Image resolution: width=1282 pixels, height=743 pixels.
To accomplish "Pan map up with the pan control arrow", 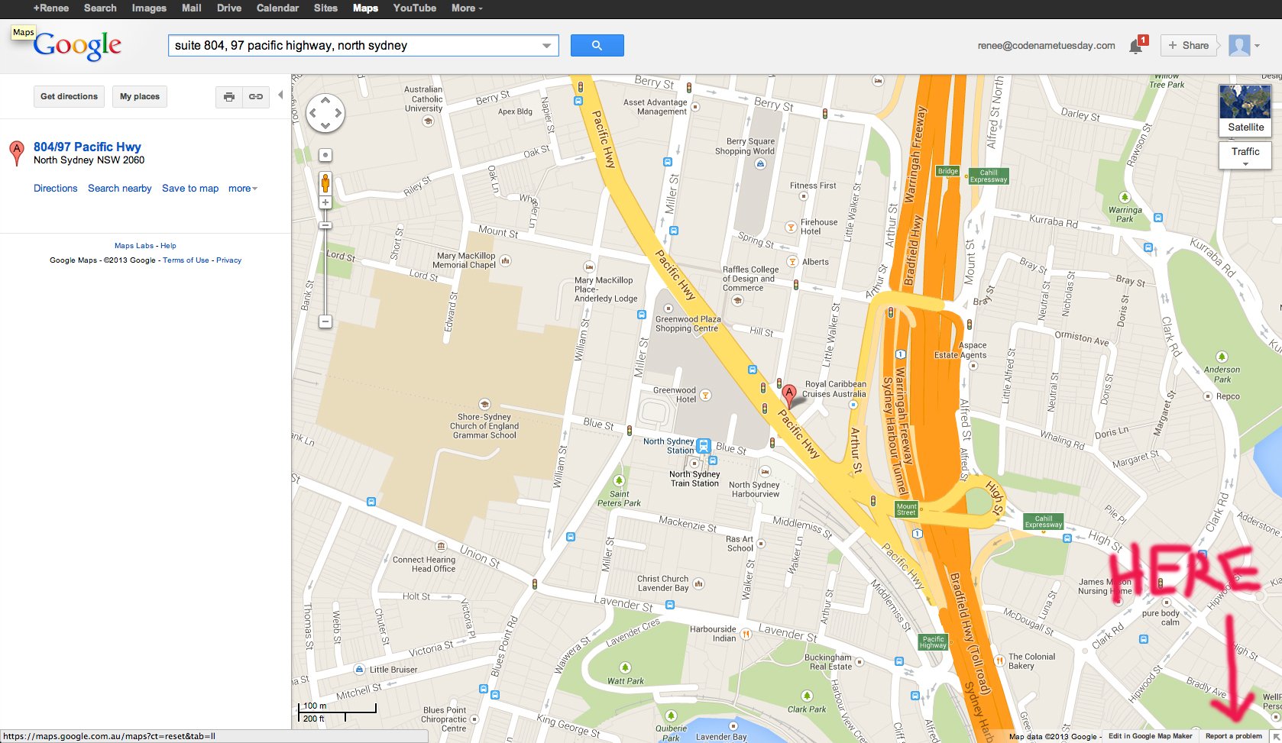I will pyautogui.click(x=325, y=100).
